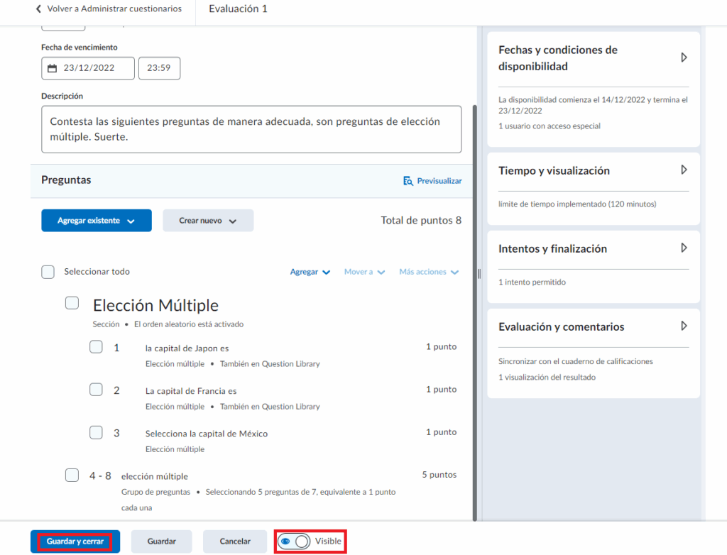Screen dimensions: 727x555
Task: Select checkbox for question 1 Japon
Action: (x=96, y=347)
